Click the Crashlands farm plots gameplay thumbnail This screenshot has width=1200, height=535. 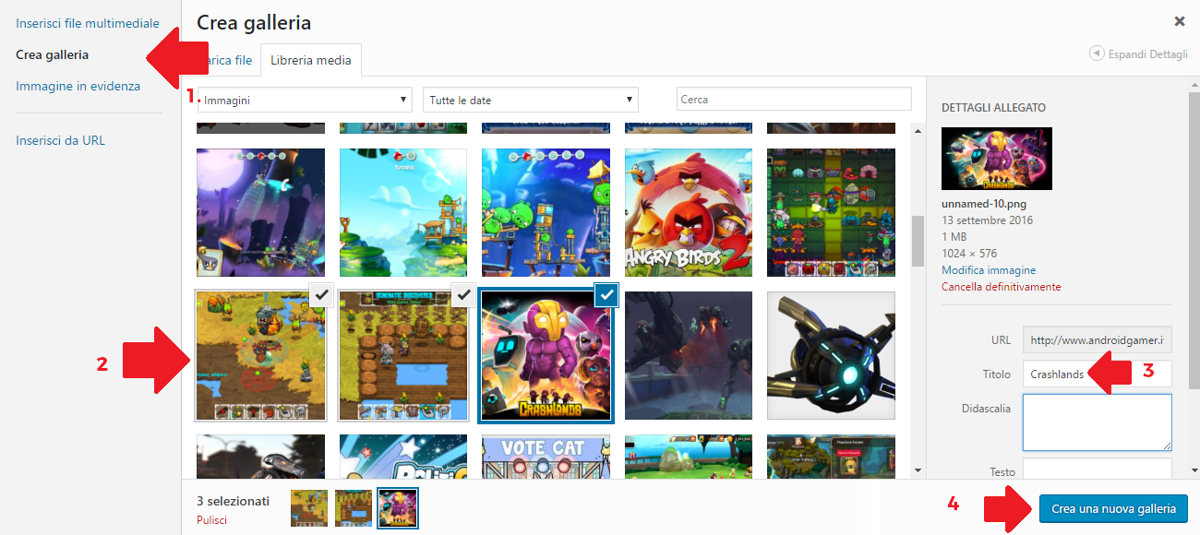[x=403, y=356]
